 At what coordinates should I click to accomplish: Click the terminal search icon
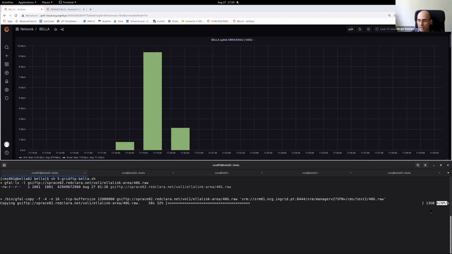[x=418, y=165]
